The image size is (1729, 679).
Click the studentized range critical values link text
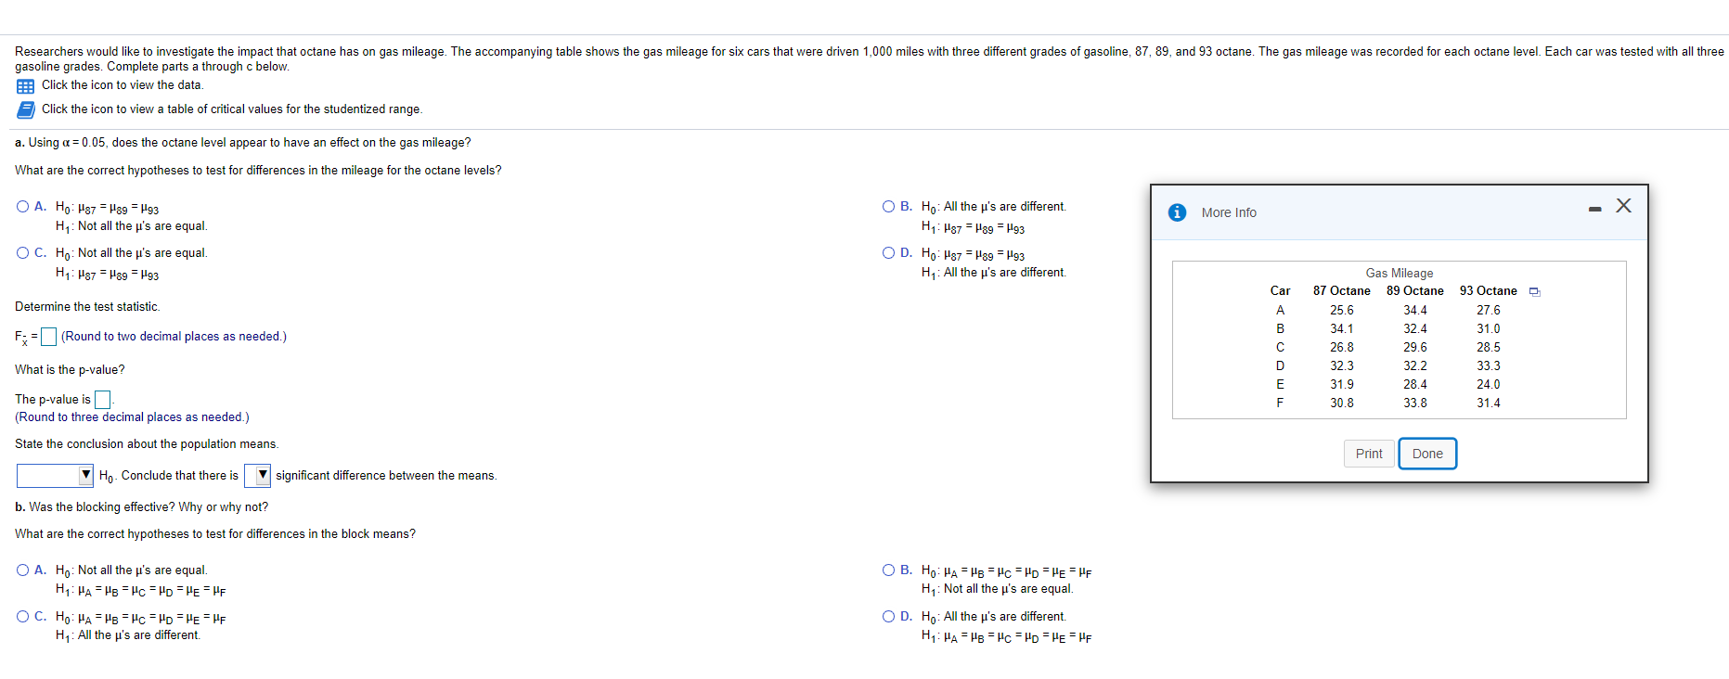point(232,109)
